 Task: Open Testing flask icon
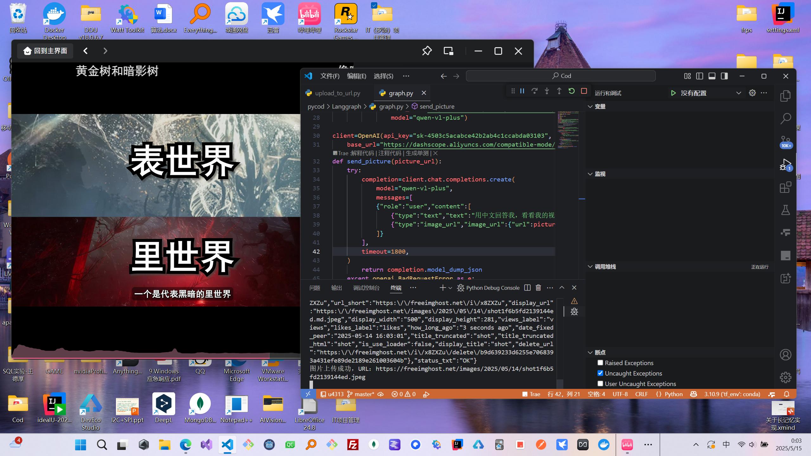coord(785,210)
